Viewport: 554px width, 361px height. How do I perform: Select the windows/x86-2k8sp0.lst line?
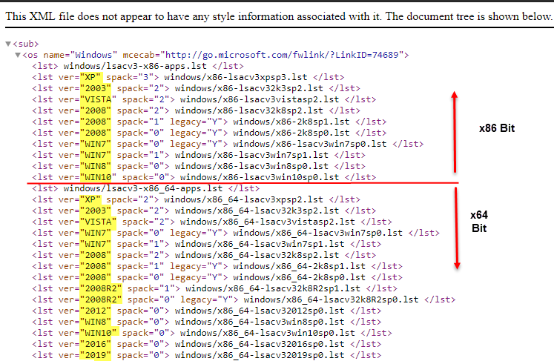[209, 133]
